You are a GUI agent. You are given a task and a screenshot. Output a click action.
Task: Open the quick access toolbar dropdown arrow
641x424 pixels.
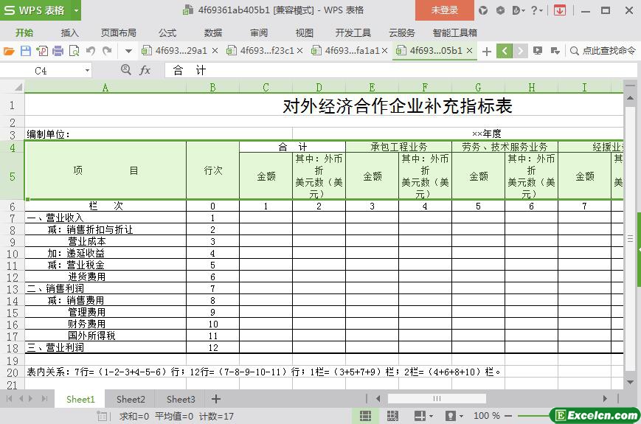[x=128, y=51]
